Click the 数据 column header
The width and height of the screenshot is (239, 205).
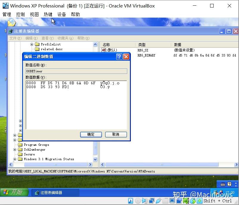[205, 45]
